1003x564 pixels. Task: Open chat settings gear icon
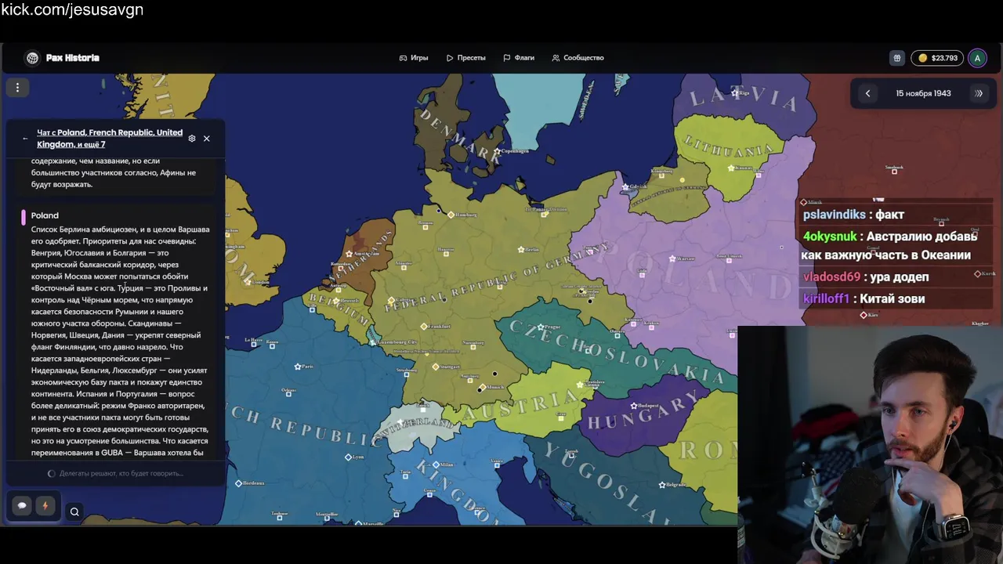point(192,139)
